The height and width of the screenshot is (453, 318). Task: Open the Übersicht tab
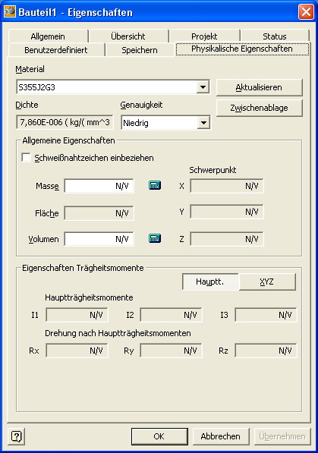coord(128,36)
